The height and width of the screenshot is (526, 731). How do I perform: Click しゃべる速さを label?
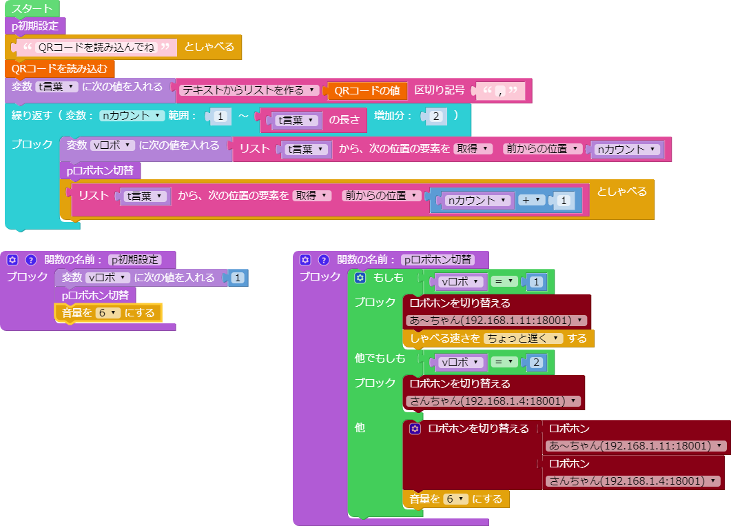pos(444,338)
